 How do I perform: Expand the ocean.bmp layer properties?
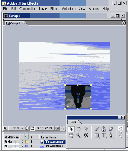pos(22,146)
